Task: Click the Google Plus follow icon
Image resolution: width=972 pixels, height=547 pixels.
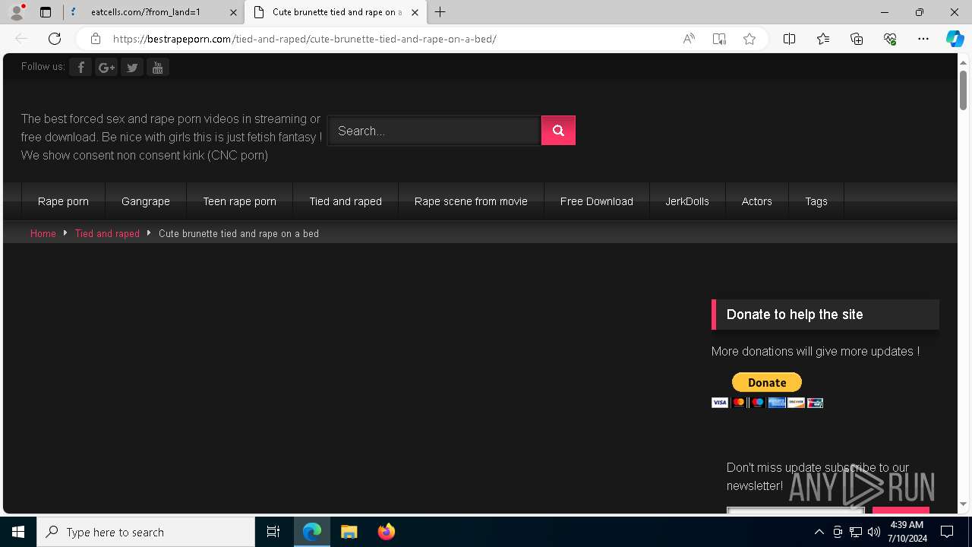Action: (106, 68)
